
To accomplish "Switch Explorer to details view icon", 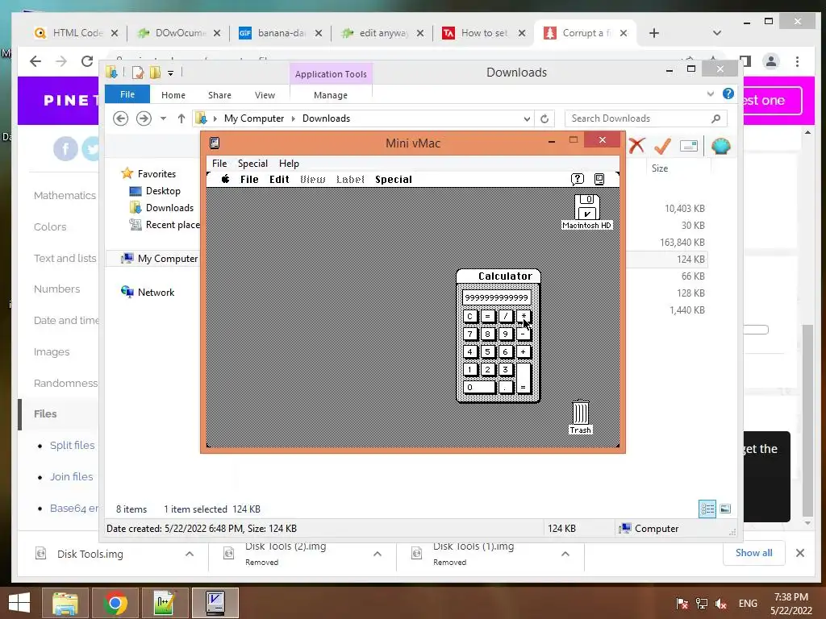I will (x=707, y=509).
